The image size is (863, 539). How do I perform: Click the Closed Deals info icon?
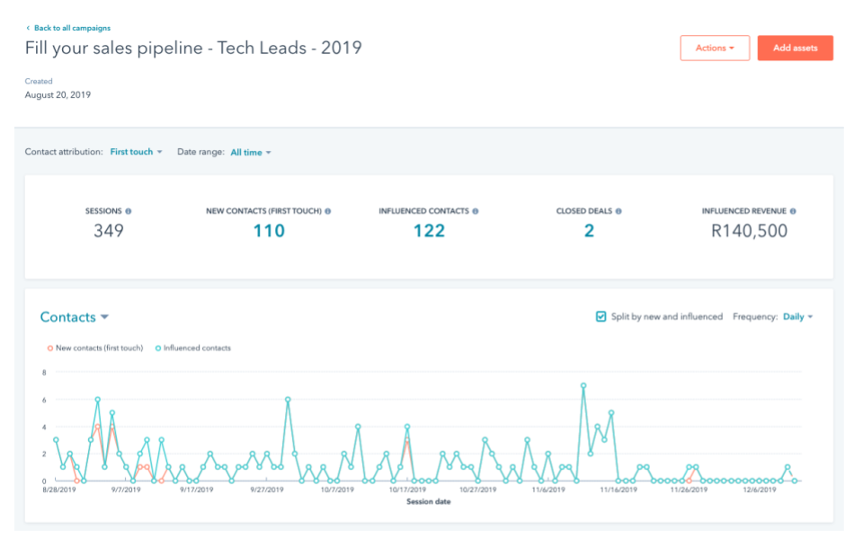tap(618, 211)
